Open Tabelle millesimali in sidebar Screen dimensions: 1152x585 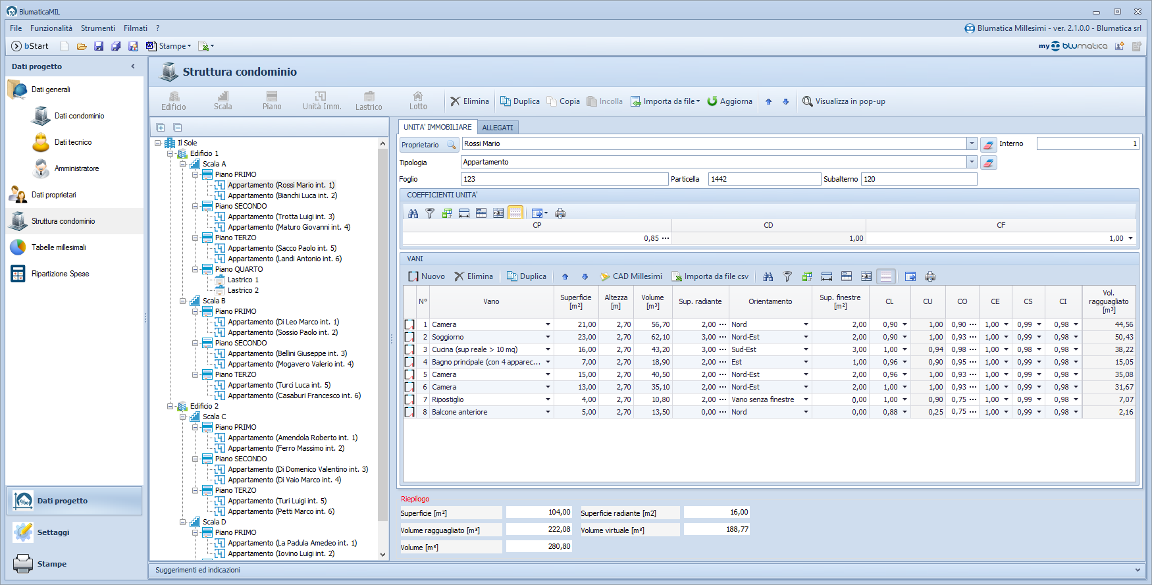tap(59, 247)
